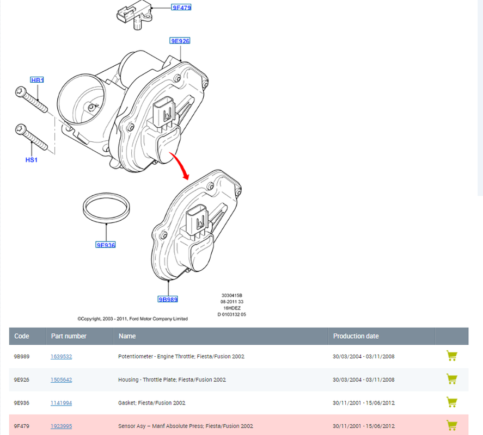Select 'Housing - Throttle Plate' name text

pyautogui.click(x=147, y=380)
